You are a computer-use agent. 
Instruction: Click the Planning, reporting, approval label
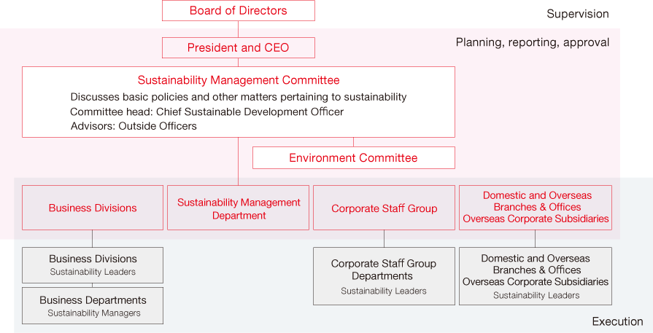(x=533, y=42)
